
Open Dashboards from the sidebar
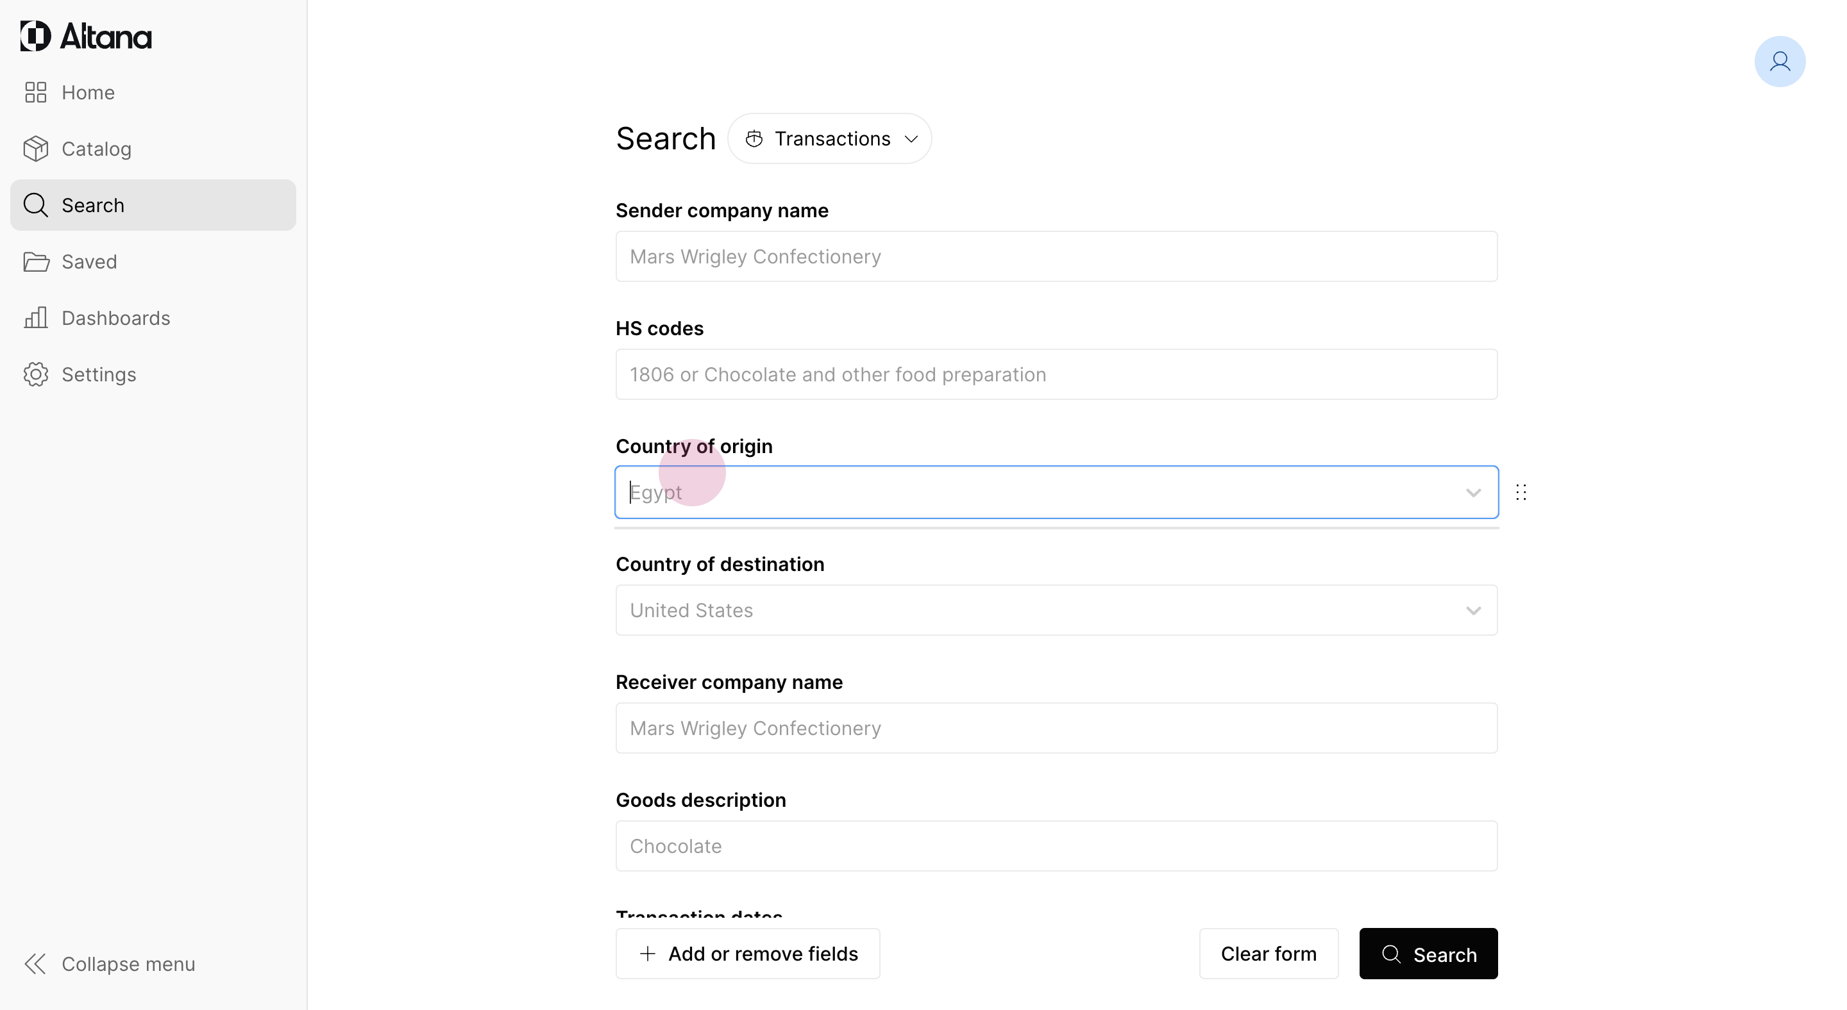(115, 318)
